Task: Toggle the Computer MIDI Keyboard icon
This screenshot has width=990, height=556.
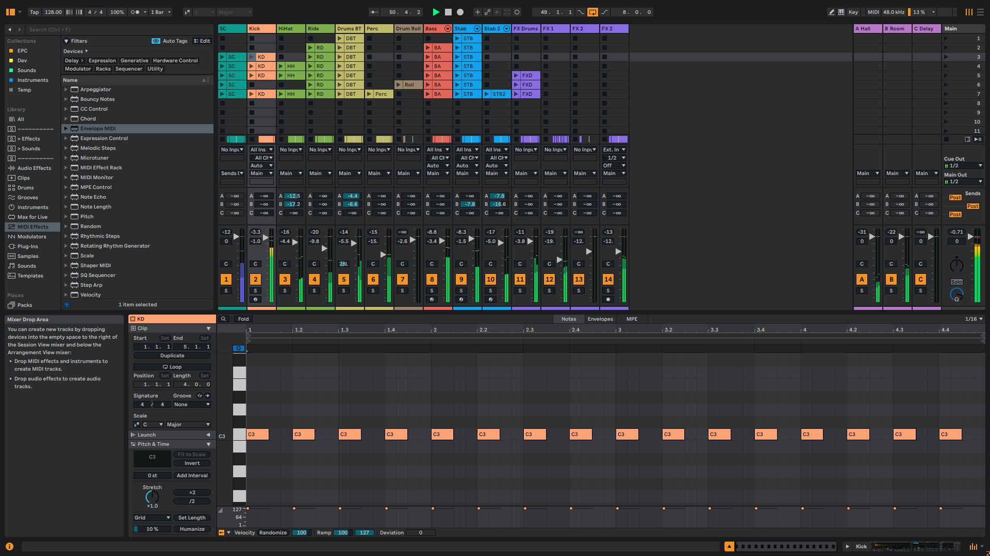Action: pyautogui.click(x=841, y=12)
